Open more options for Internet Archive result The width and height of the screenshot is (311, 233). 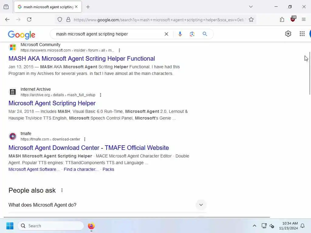101,95
